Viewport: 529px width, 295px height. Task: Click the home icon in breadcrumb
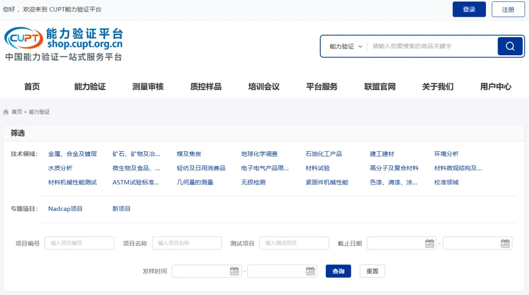tap(6, 112)
